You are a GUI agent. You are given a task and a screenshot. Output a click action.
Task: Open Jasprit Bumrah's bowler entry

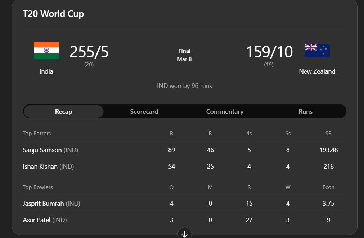(43, 204)
